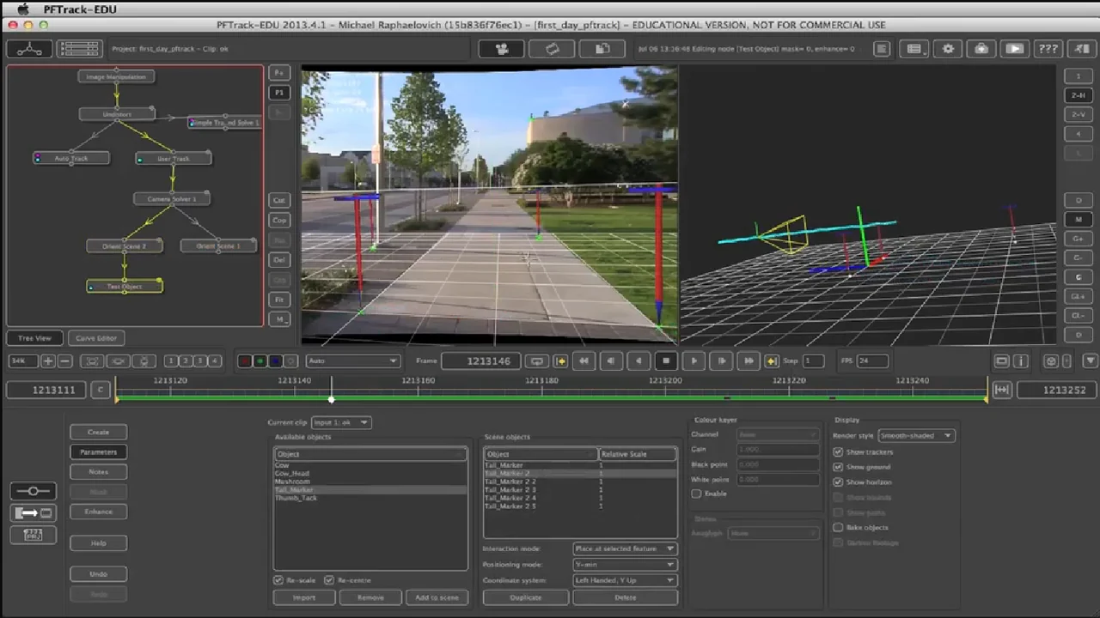The image size is (1100, 618).
Task: Click the zoom-in plus icon below tree view
Action: click(48, 361)
